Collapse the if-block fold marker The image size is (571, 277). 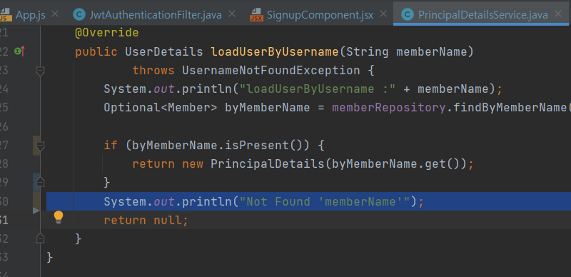pyautogui.click(x=41, y=146)
